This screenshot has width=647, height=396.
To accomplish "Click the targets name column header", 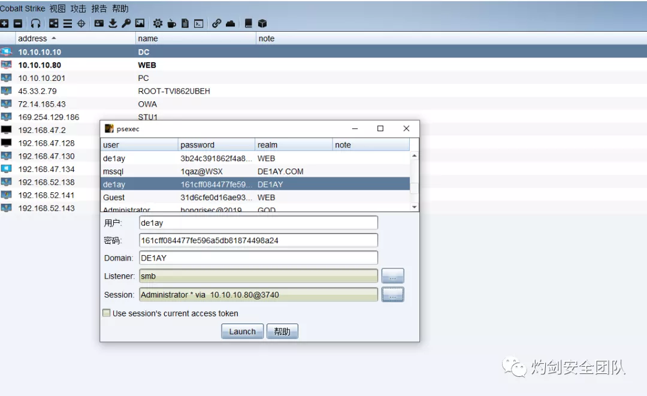I will (195, 38).
